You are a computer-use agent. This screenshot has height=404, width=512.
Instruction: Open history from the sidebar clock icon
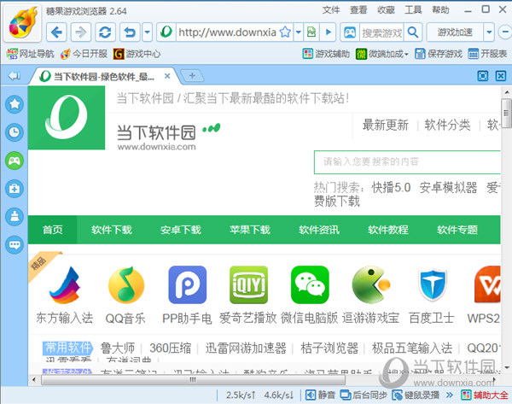click(15, 132)
